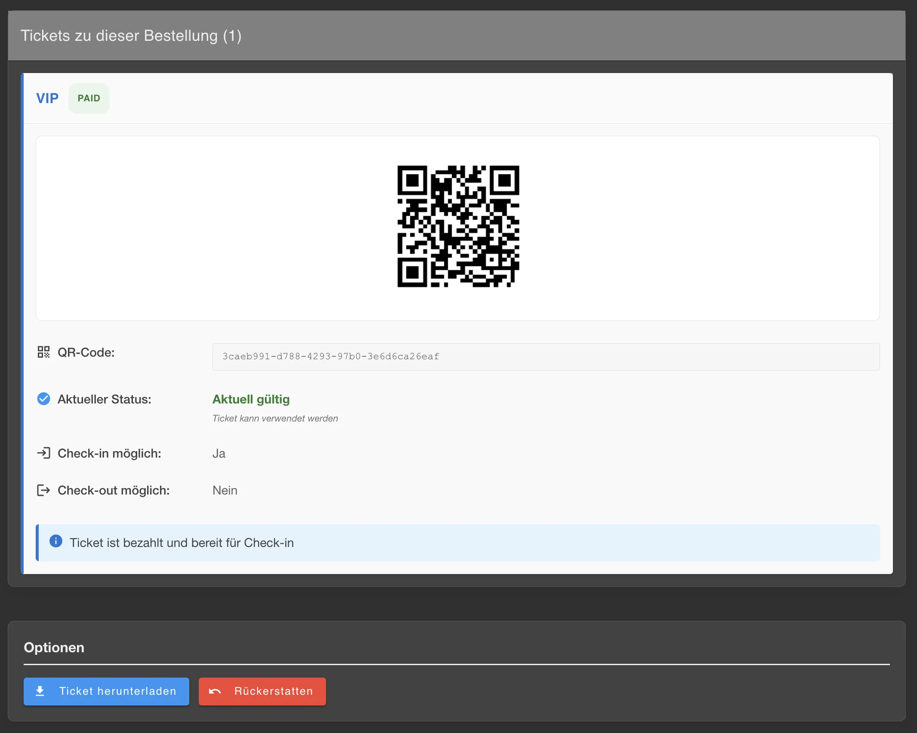The width and height of the screenshot is (917, 733).
Task: Click the Ticket ist bezahlt info banner
Action: point(458,543)
